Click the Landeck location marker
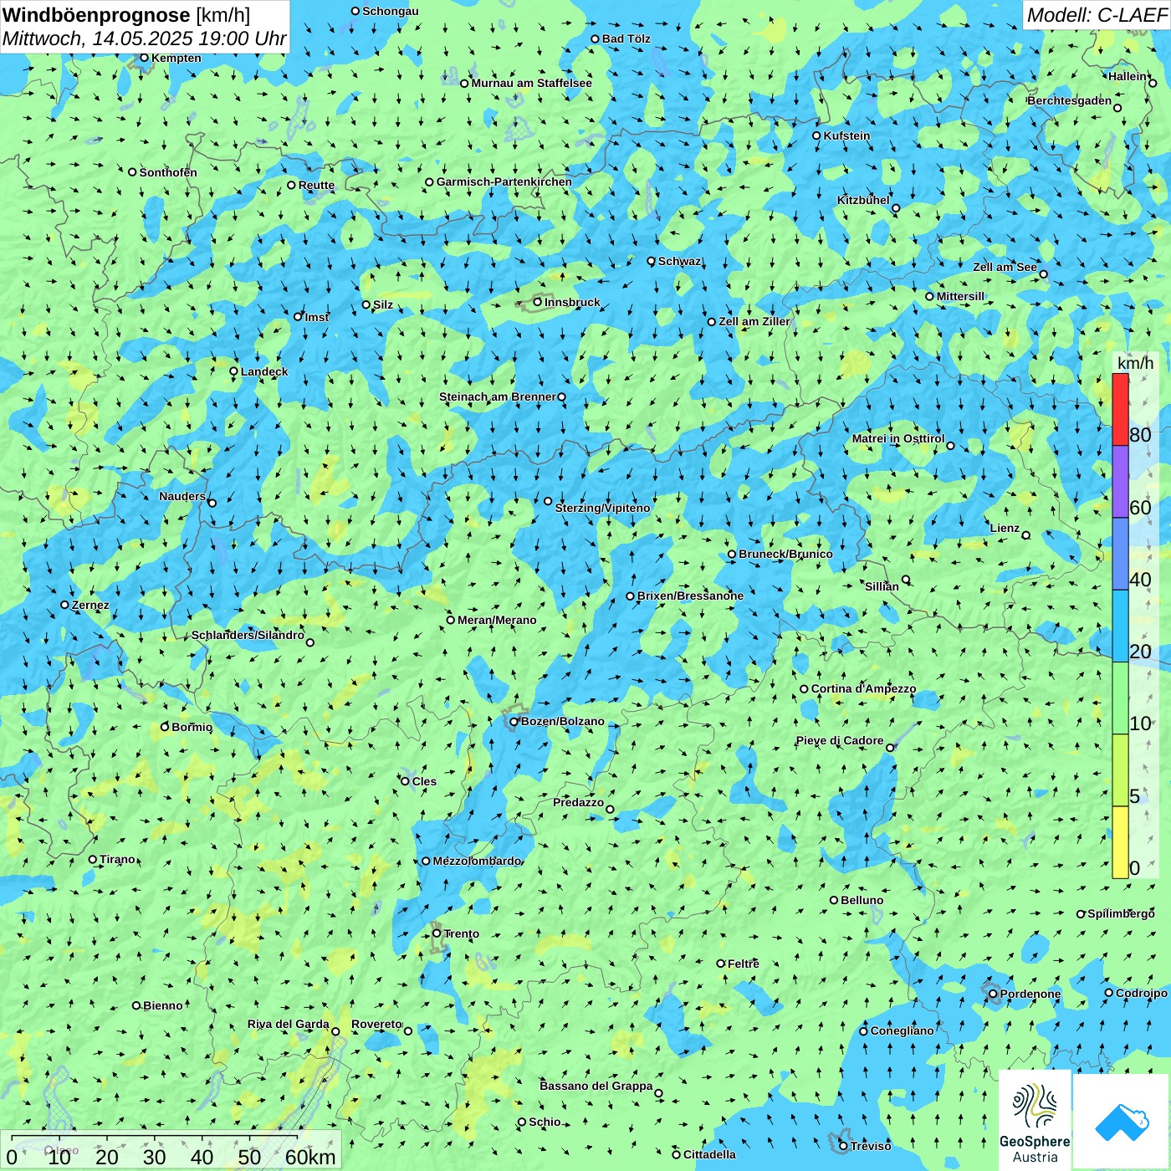The height and width of the screenshot is (1171, 1171). click(234, 371)
